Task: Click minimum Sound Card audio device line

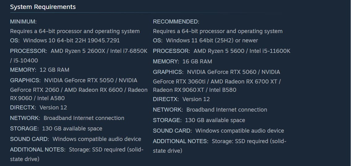Action: pos(76,139)
